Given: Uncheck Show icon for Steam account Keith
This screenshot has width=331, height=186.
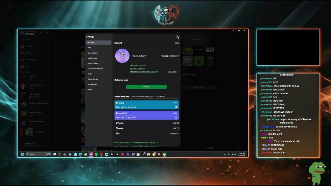Looking at the screenshot, I should 176,107.
